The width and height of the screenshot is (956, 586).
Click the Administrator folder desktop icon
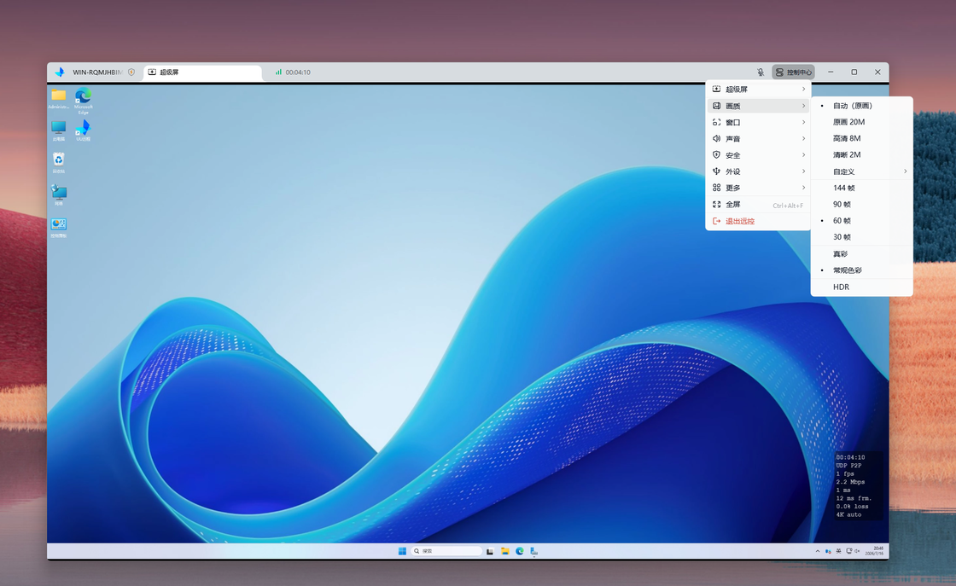pos(59,98)
